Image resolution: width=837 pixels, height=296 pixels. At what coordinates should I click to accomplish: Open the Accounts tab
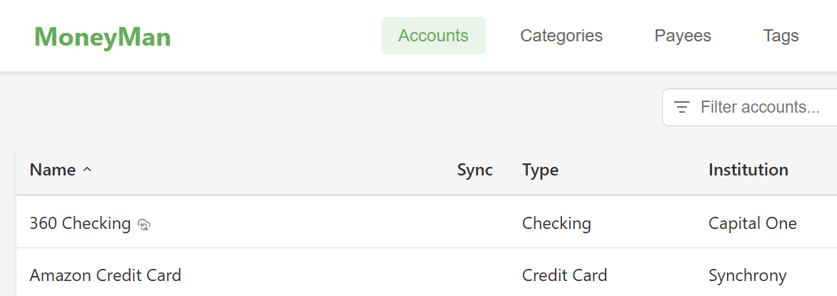(x=433, y=36)
